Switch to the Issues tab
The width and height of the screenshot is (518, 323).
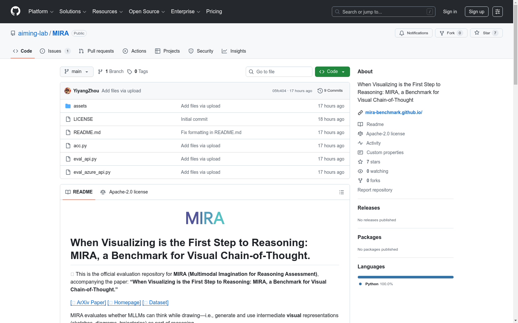pyautogui.click(x=55, y=51)
